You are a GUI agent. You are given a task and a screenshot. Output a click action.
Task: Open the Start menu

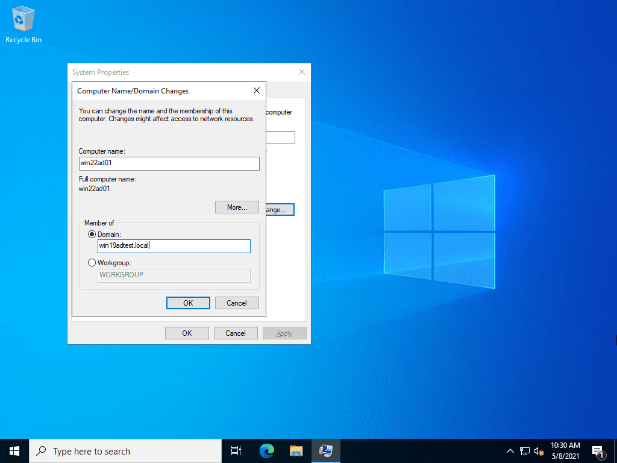[14, 450]
